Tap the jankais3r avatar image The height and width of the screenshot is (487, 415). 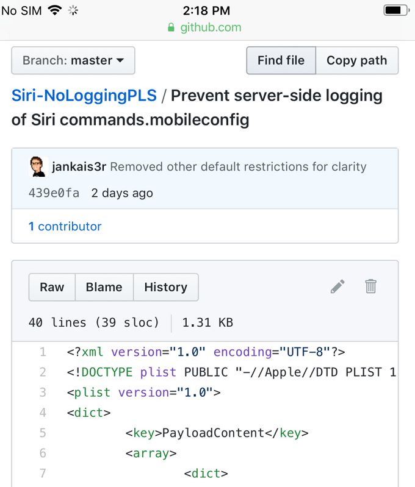[38, 167]
